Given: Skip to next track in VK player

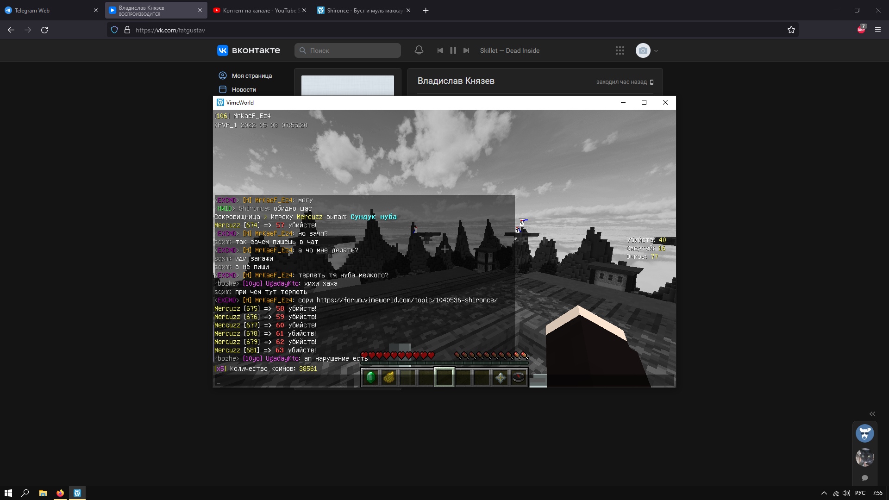Looking at the screenshot, I should [x=466, y=50].
